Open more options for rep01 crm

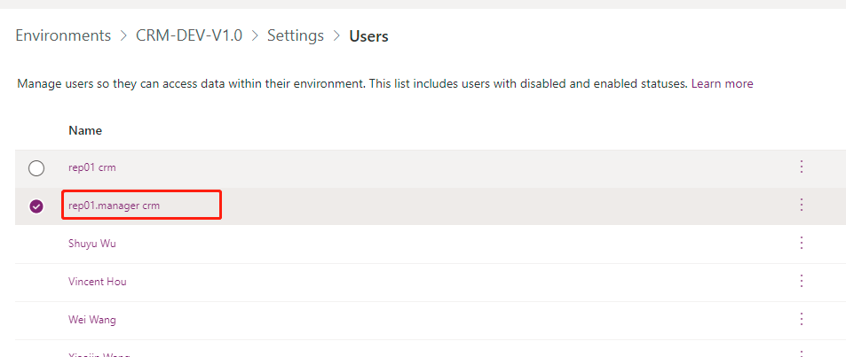[x=802, y=167]
